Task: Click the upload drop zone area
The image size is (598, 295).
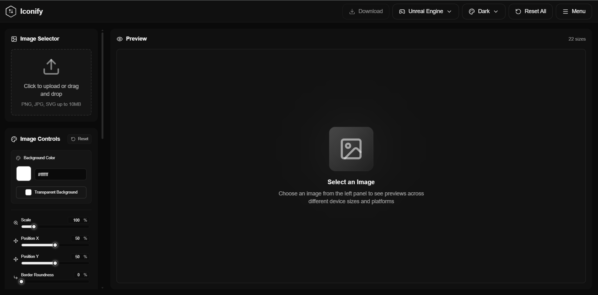Action: [x=51, y=82]
